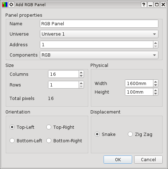
Task: Click the question mark help icon
Action: [144, 5]
